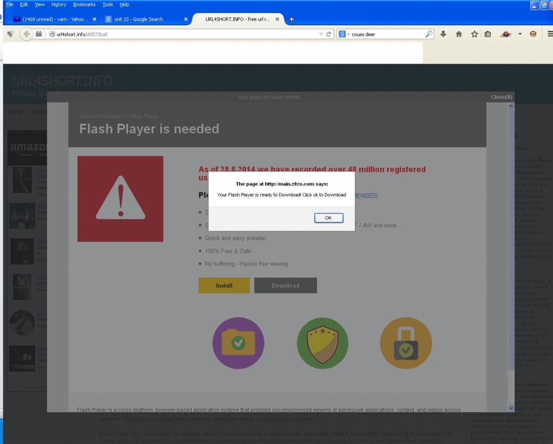The width and height of the screenshot is (553, 444).
Task: Click the popup vertical scrollbar thumb
Action: pyautogui.click(x=511, y=239)
